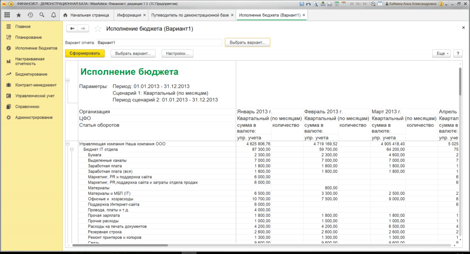This screenshot has height=254, width=470.
Task: Open notifications bell icon
Action: pyautogui.click(x=53, y=15)
